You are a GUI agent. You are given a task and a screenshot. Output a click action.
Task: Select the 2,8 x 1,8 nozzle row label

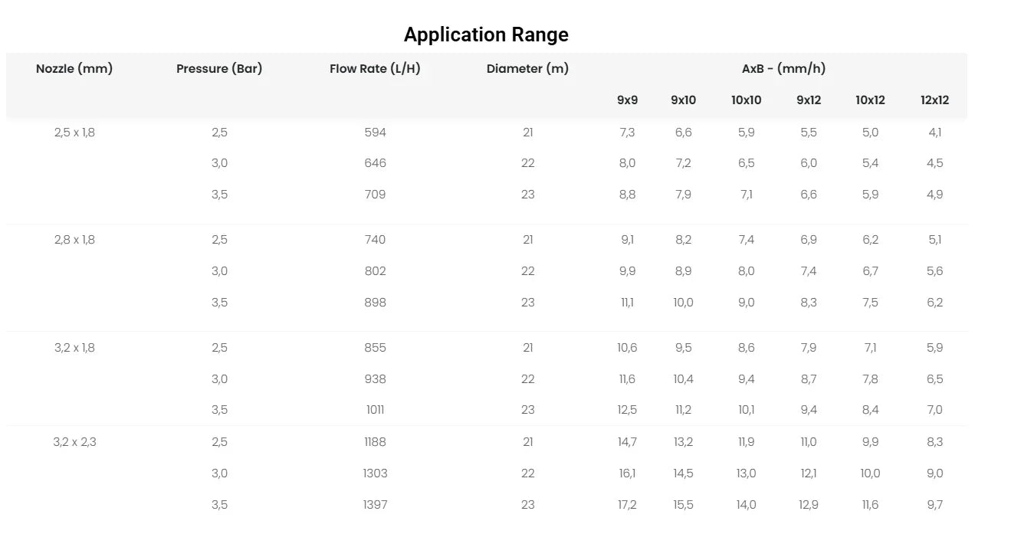(x=74, y=240)
